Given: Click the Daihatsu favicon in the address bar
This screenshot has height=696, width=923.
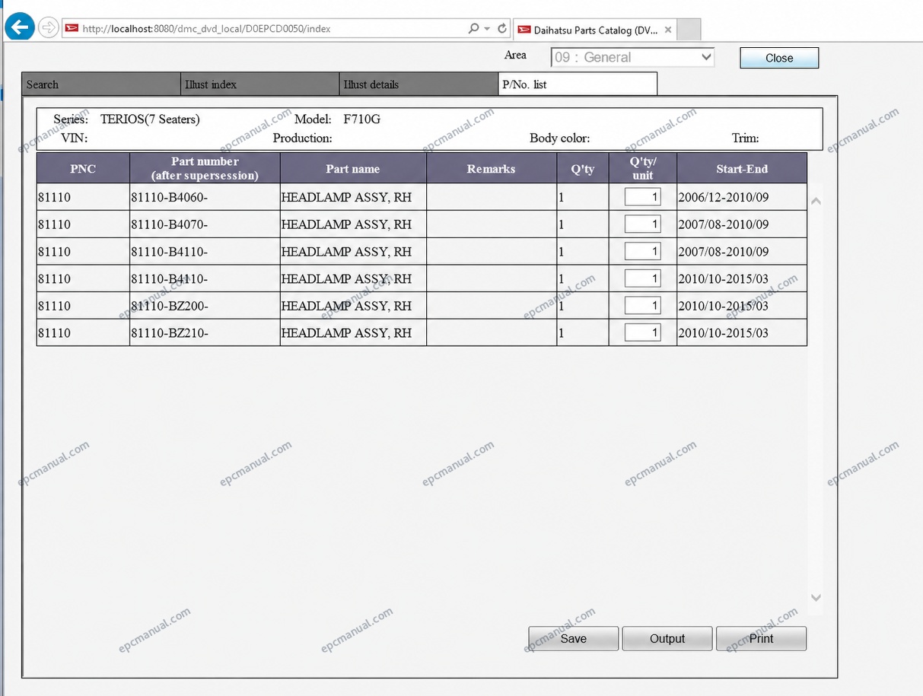Looking at the screenshot, I should 72,28.
